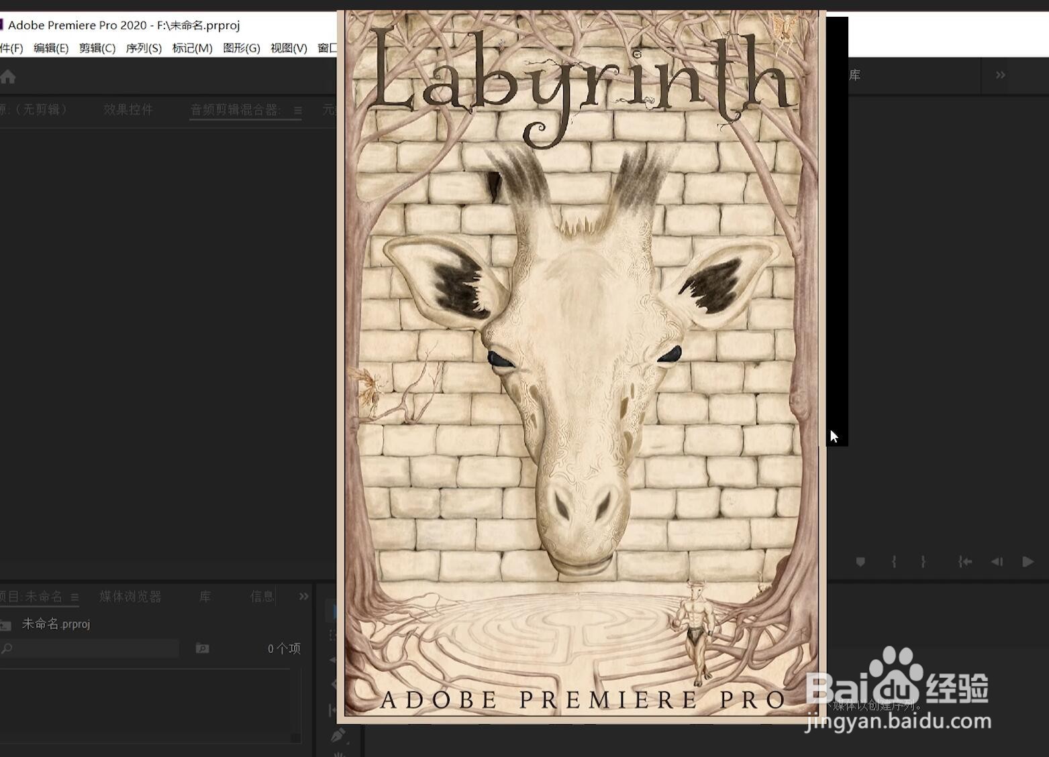This screenshot has width=1049, height=757.
Task: Click the Play button in the program monitor
Action: point(1028,562)
